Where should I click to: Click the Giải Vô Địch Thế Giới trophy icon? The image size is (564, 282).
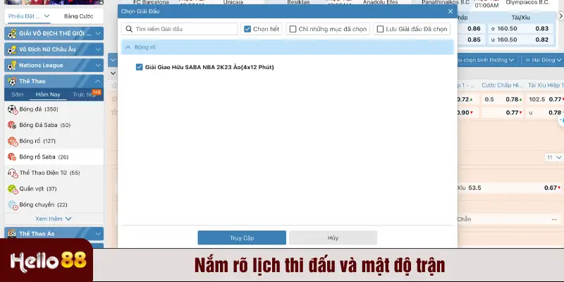point(12,33)
